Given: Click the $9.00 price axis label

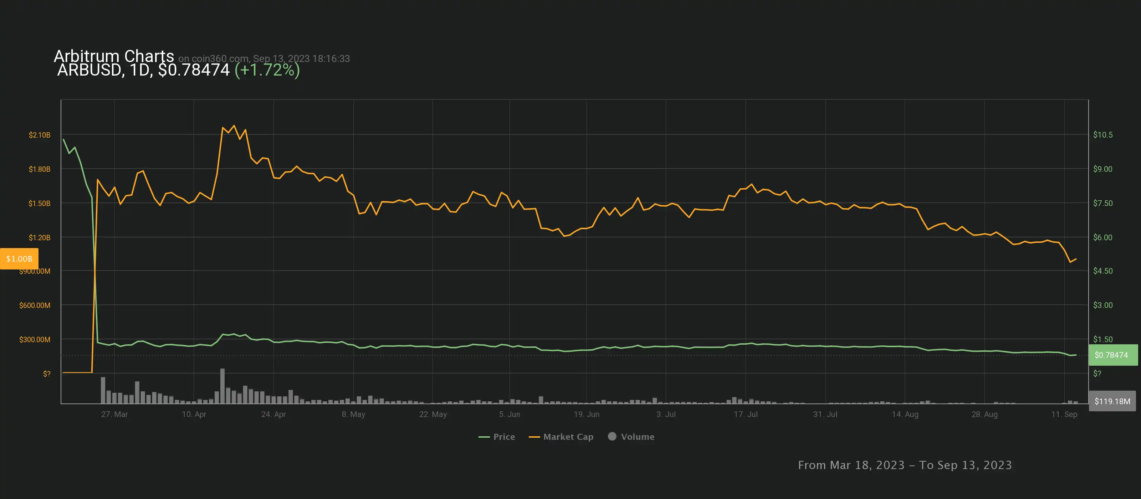Looking at the screenshot, I should click(x=1102, y=169).
